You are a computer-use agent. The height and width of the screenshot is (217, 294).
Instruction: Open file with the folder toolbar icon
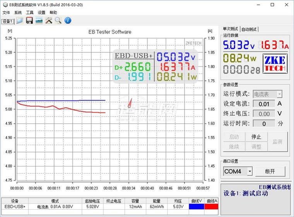(x=20, y=20)
